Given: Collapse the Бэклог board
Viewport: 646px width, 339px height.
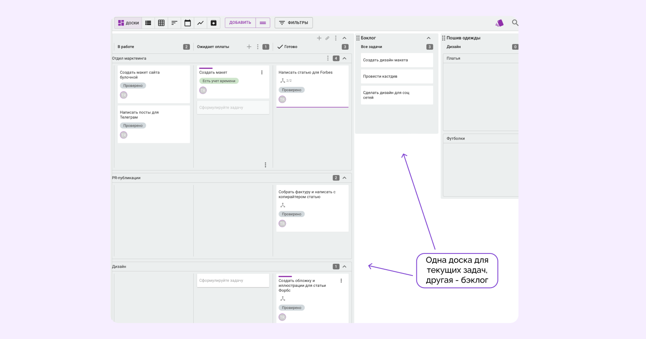Looking at the screenshot, I should [428, 38].
